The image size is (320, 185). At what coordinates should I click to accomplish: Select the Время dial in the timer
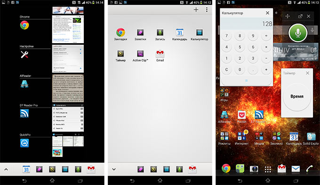[297, 96]
